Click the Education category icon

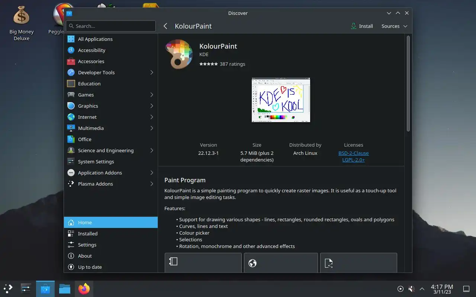tap(71, 84)
